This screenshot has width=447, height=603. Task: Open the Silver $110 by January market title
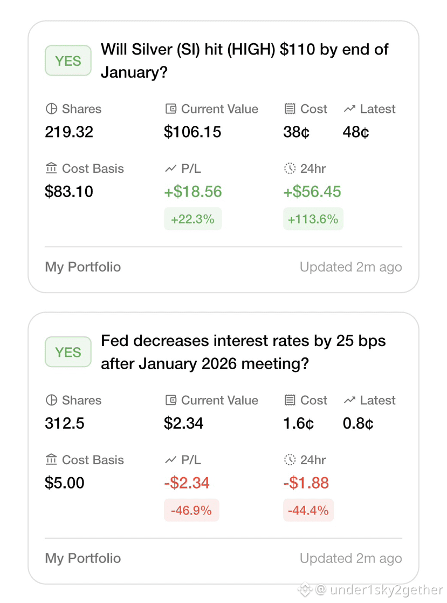pyautogui.click(x=245, y=61)
